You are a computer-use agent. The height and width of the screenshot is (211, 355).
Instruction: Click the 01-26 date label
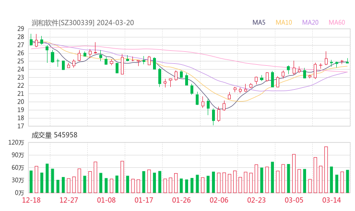tap(181, 200)
